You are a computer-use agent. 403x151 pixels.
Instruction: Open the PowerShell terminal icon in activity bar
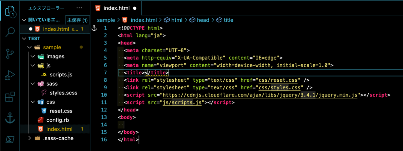tap(10, 139)
